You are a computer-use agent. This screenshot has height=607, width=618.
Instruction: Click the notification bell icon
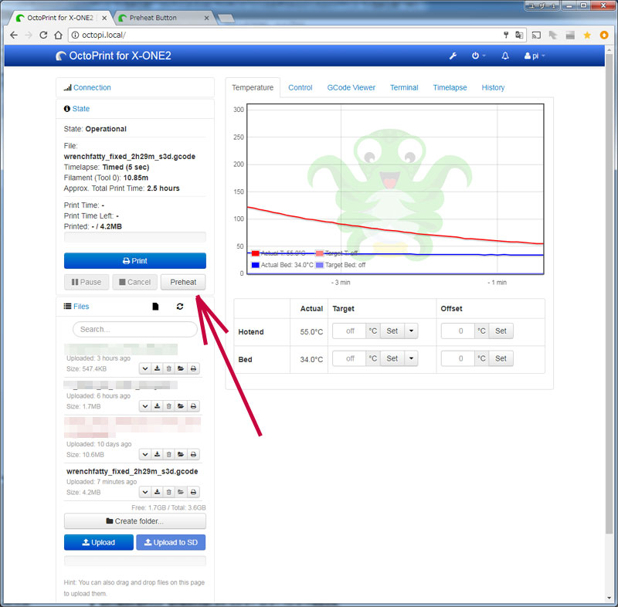pyautogui.click(x=505, y=56)
